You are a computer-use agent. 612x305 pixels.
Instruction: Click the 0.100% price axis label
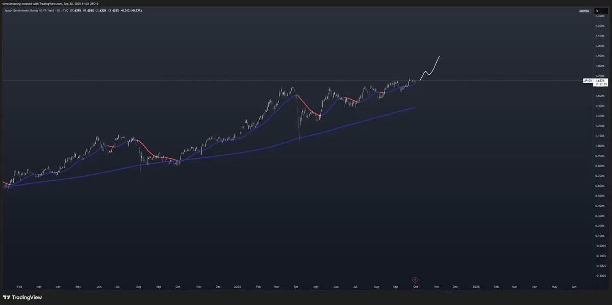pos(600,236)
